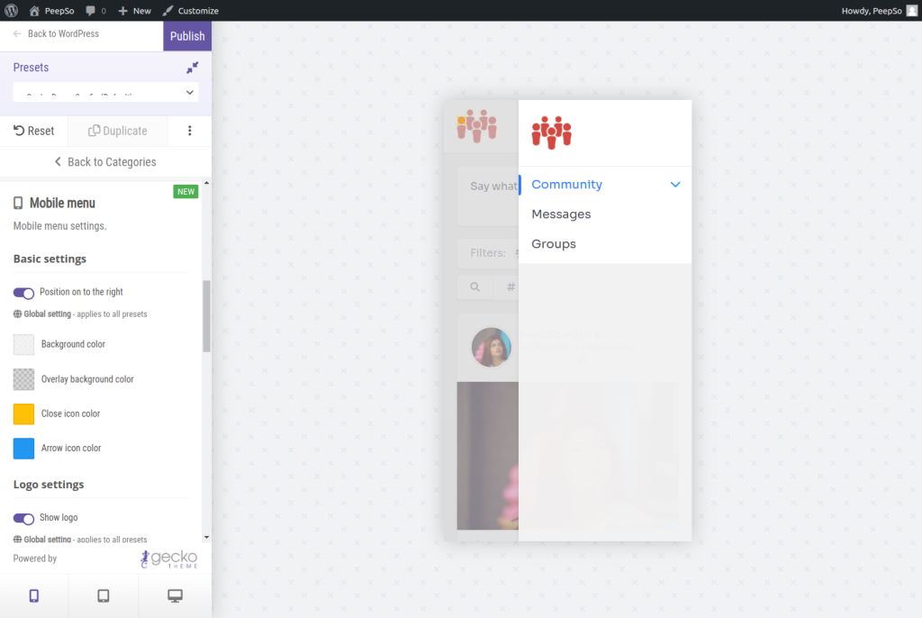Expand the Customize menu in the admin bar
922x618 pixels.
[190, 10]
